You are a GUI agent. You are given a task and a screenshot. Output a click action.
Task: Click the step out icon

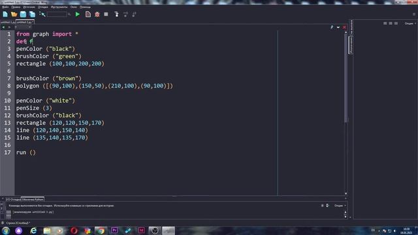point(135,14)
